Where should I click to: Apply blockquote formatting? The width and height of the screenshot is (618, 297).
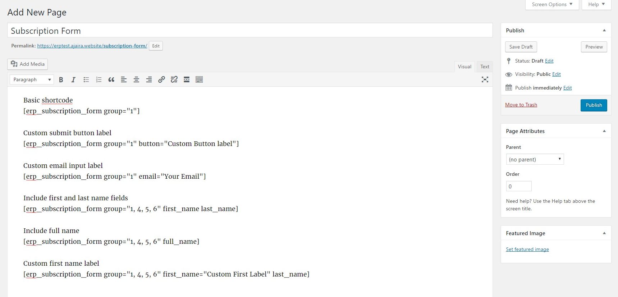point(111,80)
